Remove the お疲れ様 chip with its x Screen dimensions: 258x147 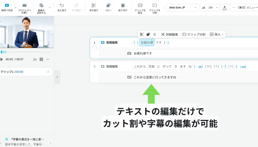153,40
